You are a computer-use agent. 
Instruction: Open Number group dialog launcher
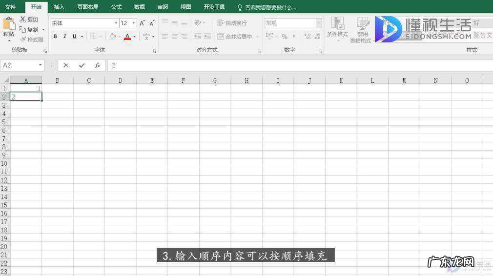pos(320,51)
